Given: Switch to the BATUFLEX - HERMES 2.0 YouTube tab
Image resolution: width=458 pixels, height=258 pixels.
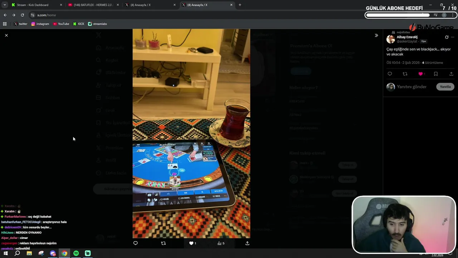Looking at the screenshot, I should [x=93, y=5].
